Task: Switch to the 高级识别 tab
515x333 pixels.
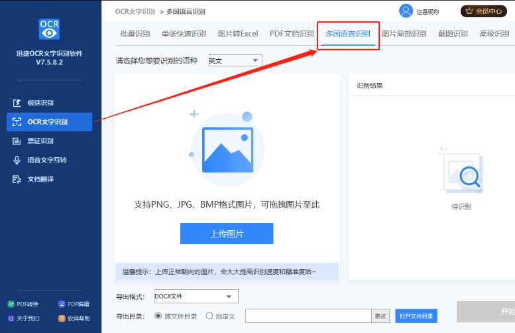Action: (494, 34)
